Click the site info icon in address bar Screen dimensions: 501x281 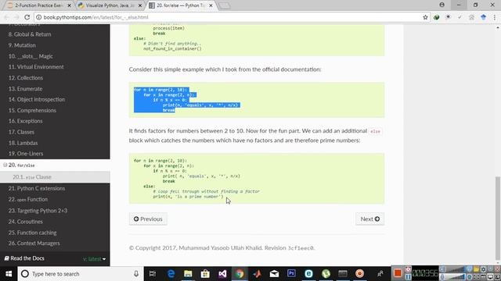coord(38,17)
